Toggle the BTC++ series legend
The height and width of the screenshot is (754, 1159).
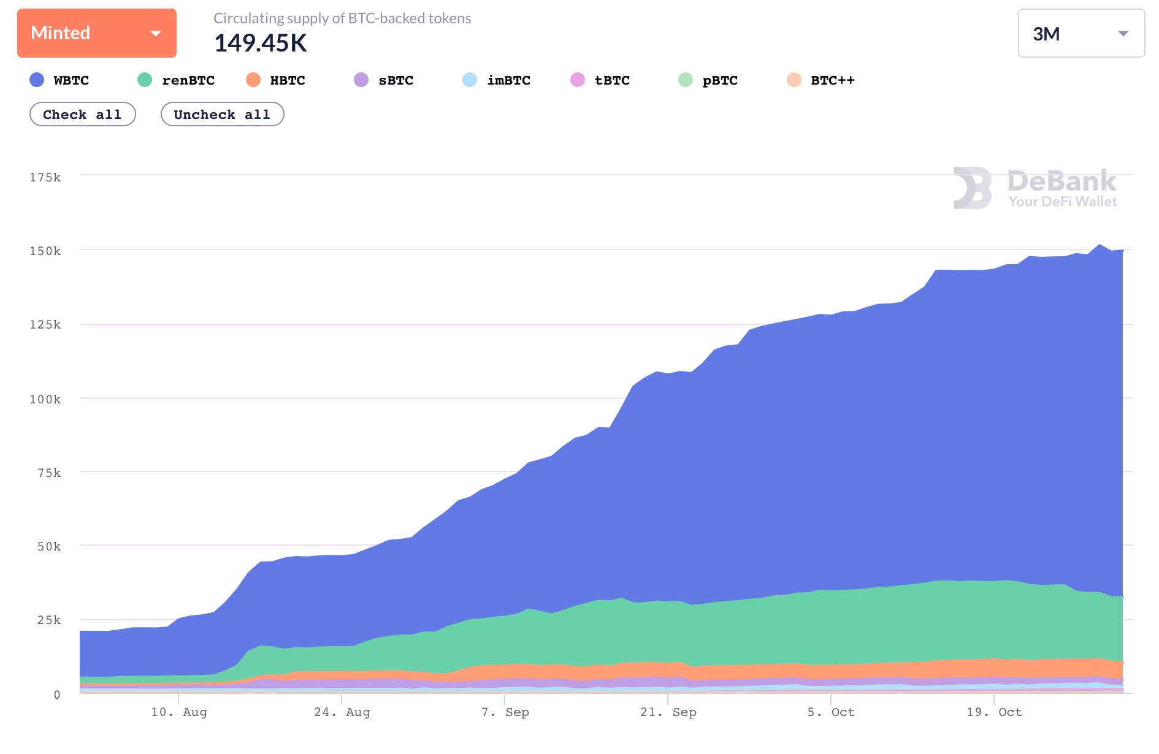(820, 80)
